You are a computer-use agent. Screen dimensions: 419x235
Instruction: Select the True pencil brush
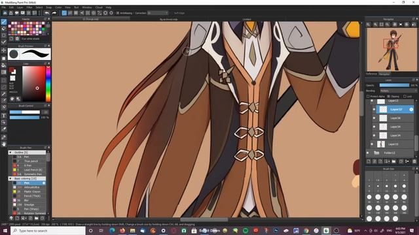pyautogui.click(x=29, y=161)
